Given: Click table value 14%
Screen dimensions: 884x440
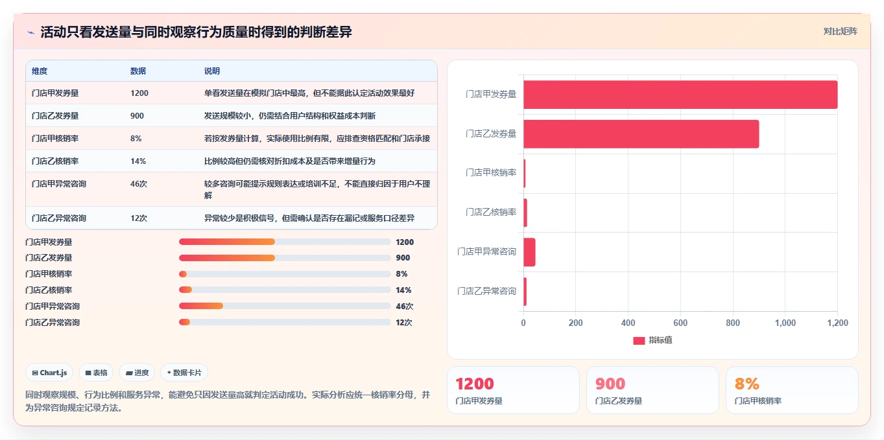Looking at the screenshot, I should click(138, 161).
